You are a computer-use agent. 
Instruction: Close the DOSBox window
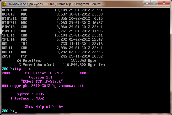[164, 3]
